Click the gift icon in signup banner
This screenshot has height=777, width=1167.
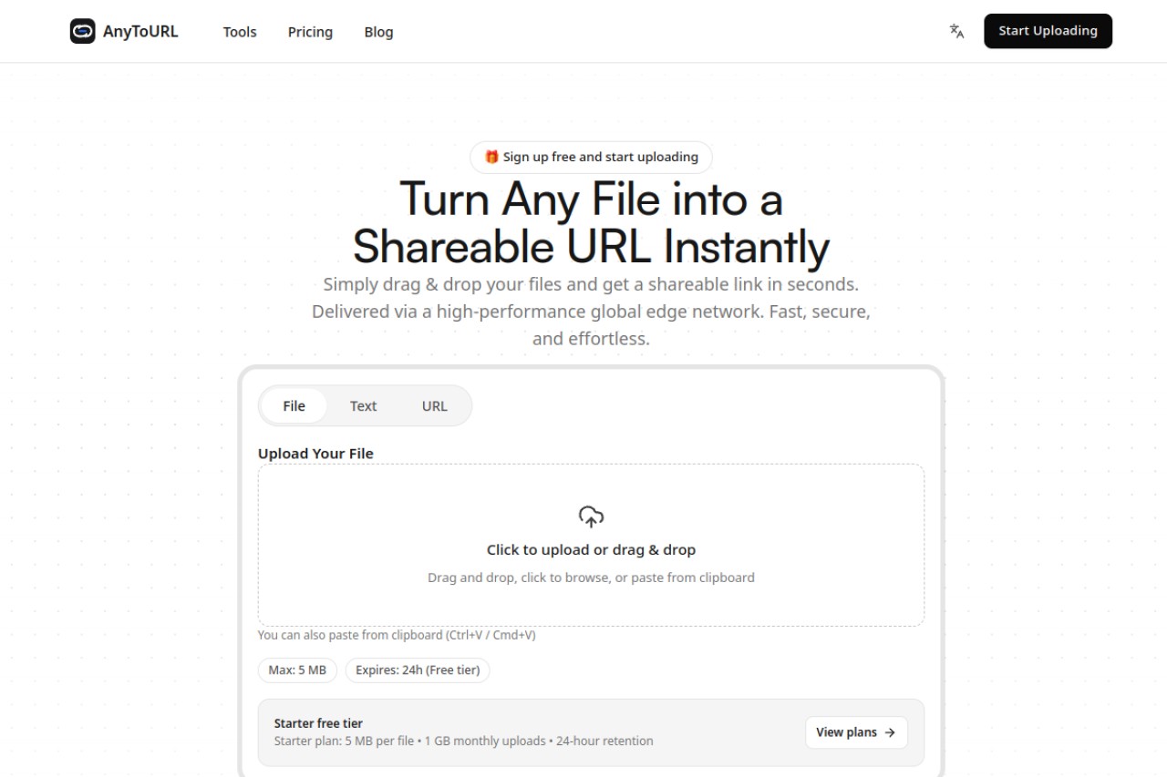tap(491, 157)
